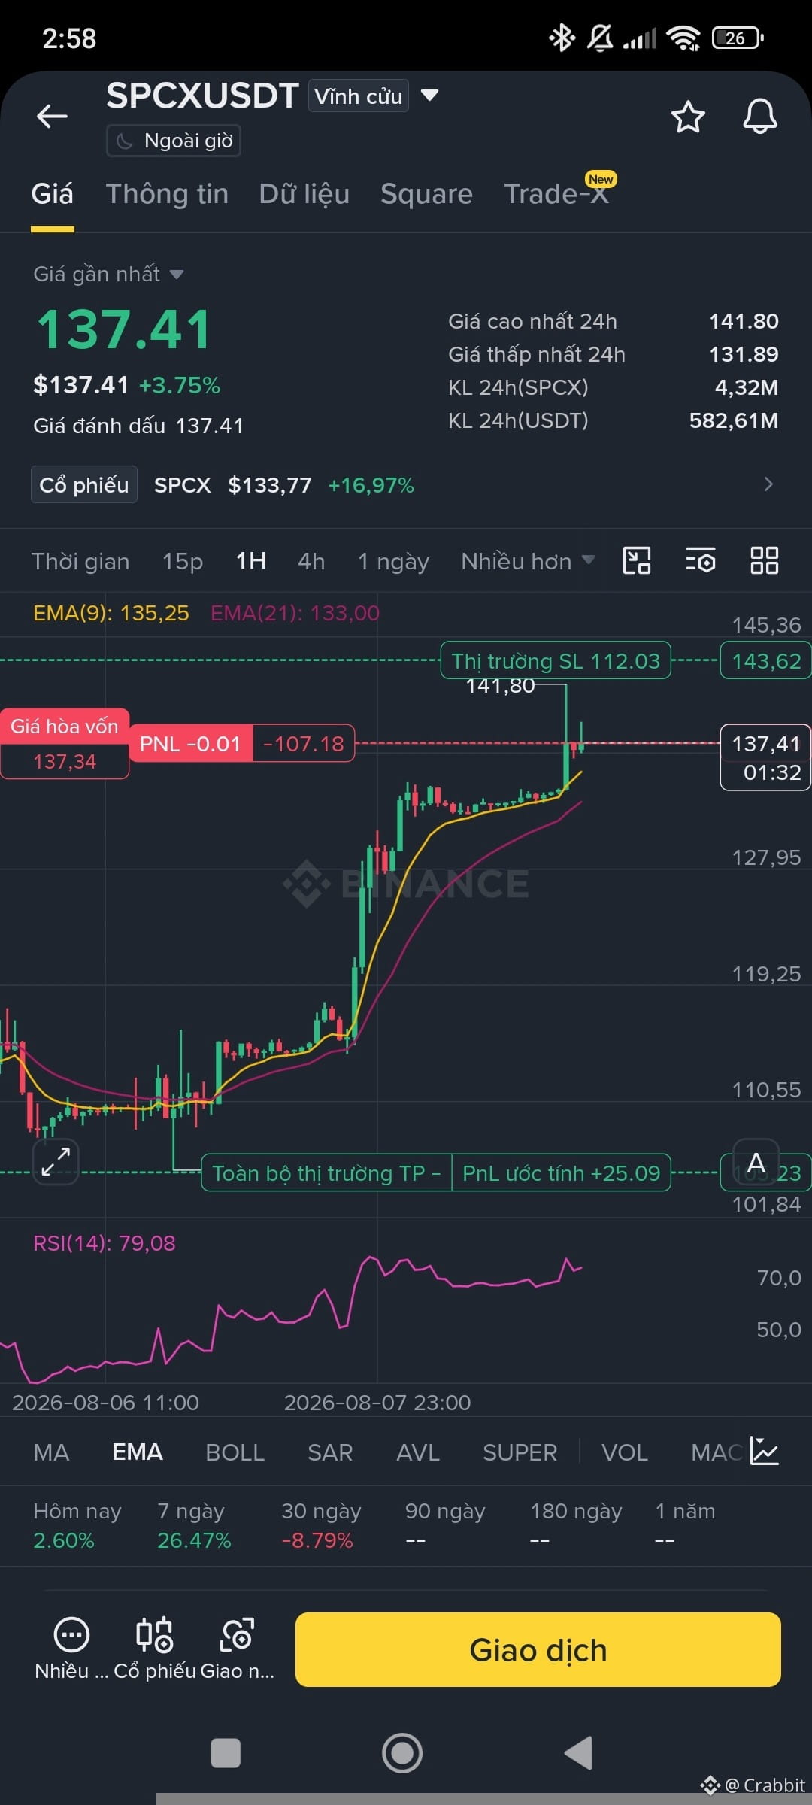Screen dimensions: 812x1805
Task: Switch to the Thông tin tab
Action: (x=167, y=194)
